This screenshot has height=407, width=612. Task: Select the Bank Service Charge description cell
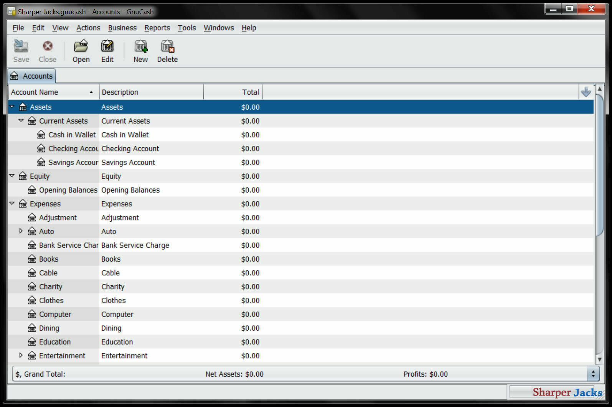coord(135,245)
